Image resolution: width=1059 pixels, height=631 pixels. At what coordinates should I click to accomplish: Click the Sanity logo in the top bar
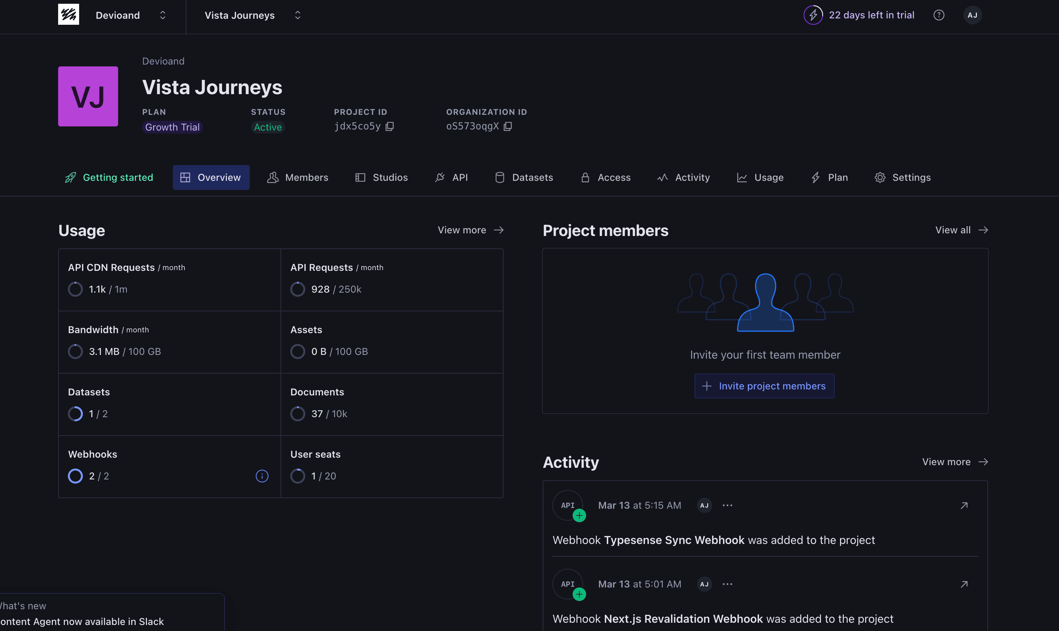pos(67,14)
